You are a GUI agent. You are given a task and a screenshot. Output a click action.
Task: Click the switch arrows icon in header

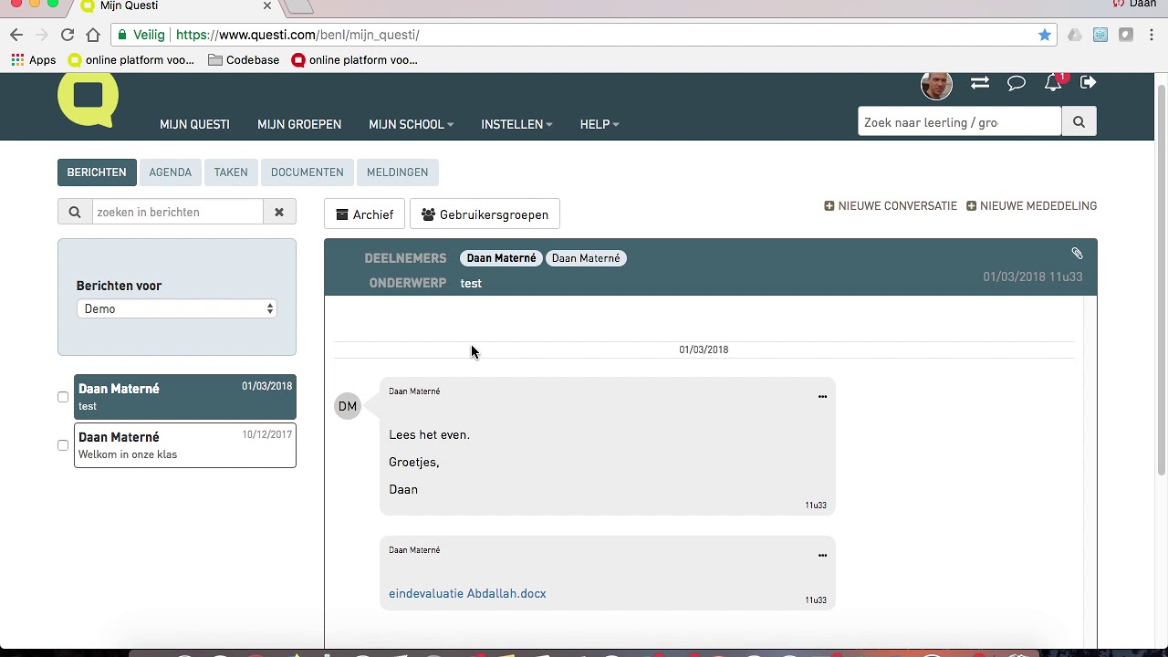click(x=980, y=83)
